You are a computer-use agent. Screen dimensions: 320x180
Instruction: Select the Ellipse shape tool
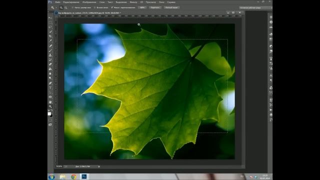click(x=50, y=97)
